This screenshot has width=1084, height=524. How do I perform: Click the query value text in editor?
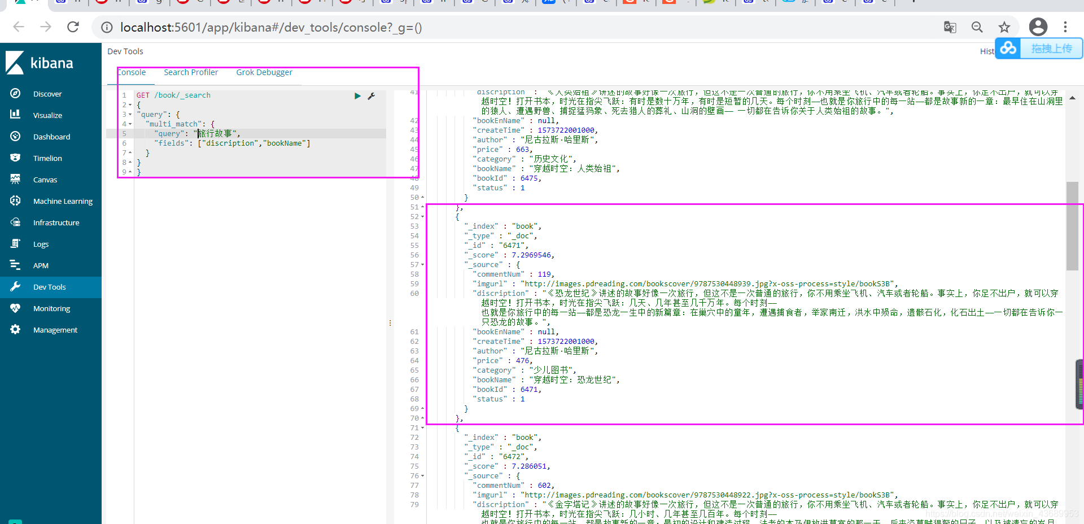click(215, 134)
